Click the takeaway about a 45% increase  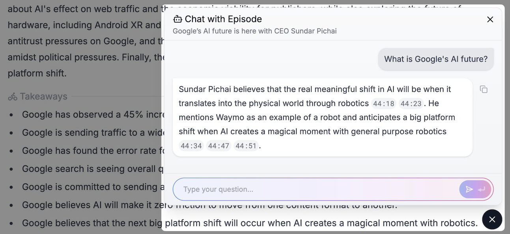tap(91, 115)
